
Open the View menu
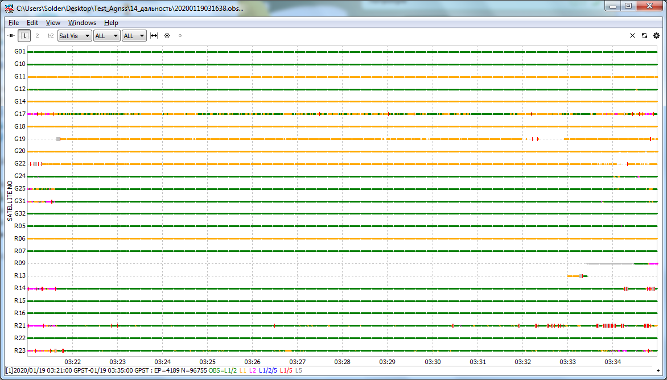[53, 23]
